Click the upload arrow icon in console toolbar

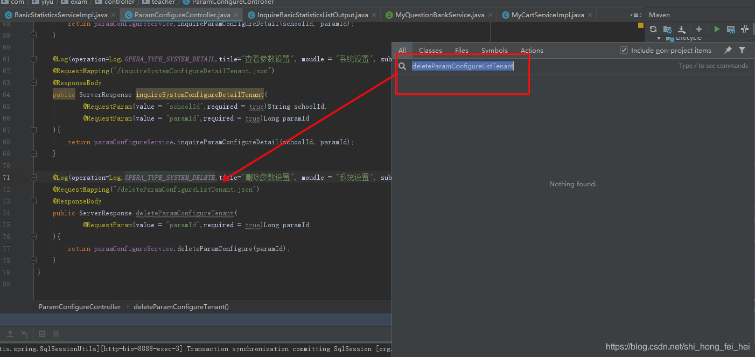click(x=10, y=334)
